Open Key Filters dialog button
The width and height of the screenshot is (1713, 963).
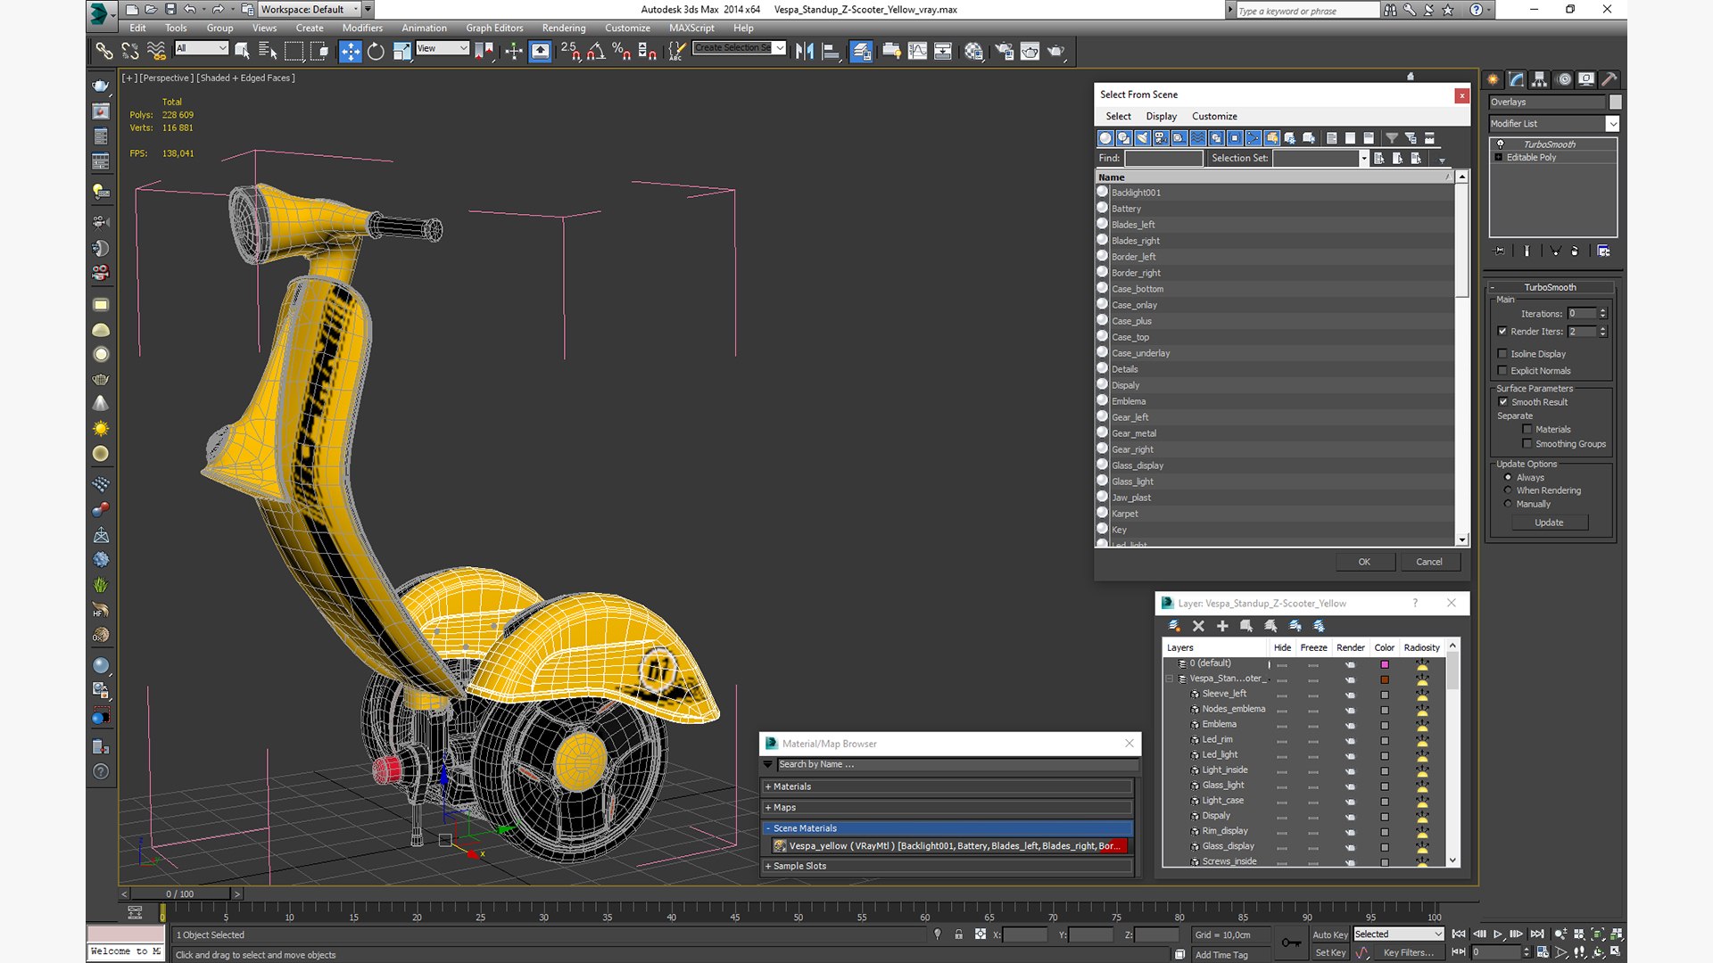click(1409, 953)
